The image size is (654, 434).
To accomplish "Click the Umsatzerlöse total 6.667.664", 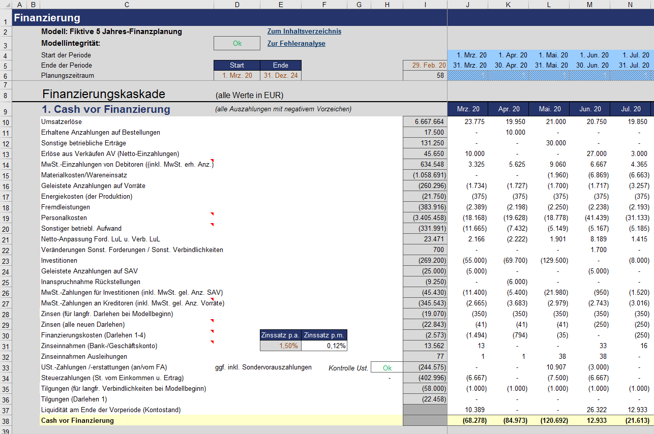I will pyautogui.click(x=425, y=122).
